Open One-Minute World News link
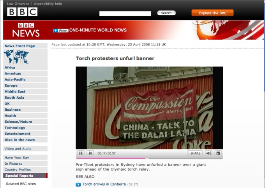 (98, 30)
